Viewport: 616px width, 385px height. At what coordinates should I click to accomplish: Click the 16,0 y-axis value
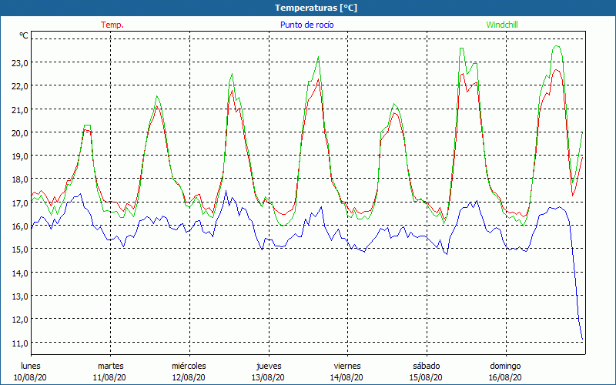pos(19,226)
